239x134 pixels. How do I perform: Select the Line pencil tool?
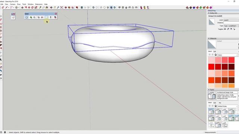[x=6, y=7]
